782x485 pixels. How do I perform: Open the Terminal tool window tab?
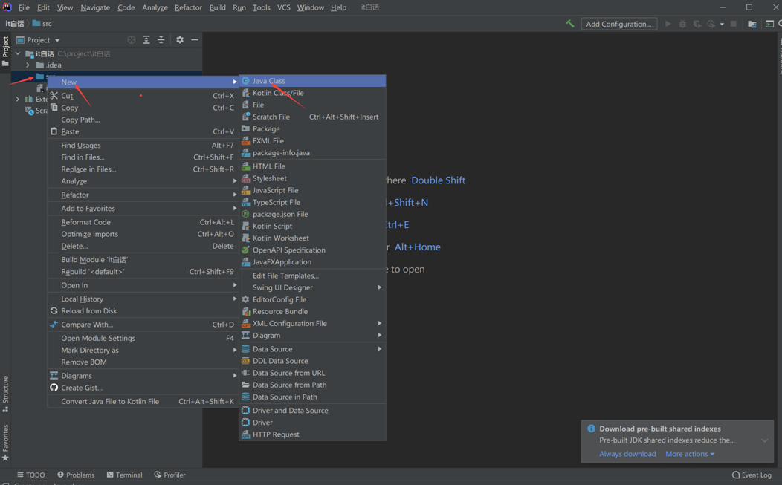coord(125,475)
